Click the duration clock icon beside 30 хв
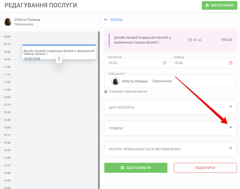The height and width of the screenshot is (189, 240). click(190, 40)
